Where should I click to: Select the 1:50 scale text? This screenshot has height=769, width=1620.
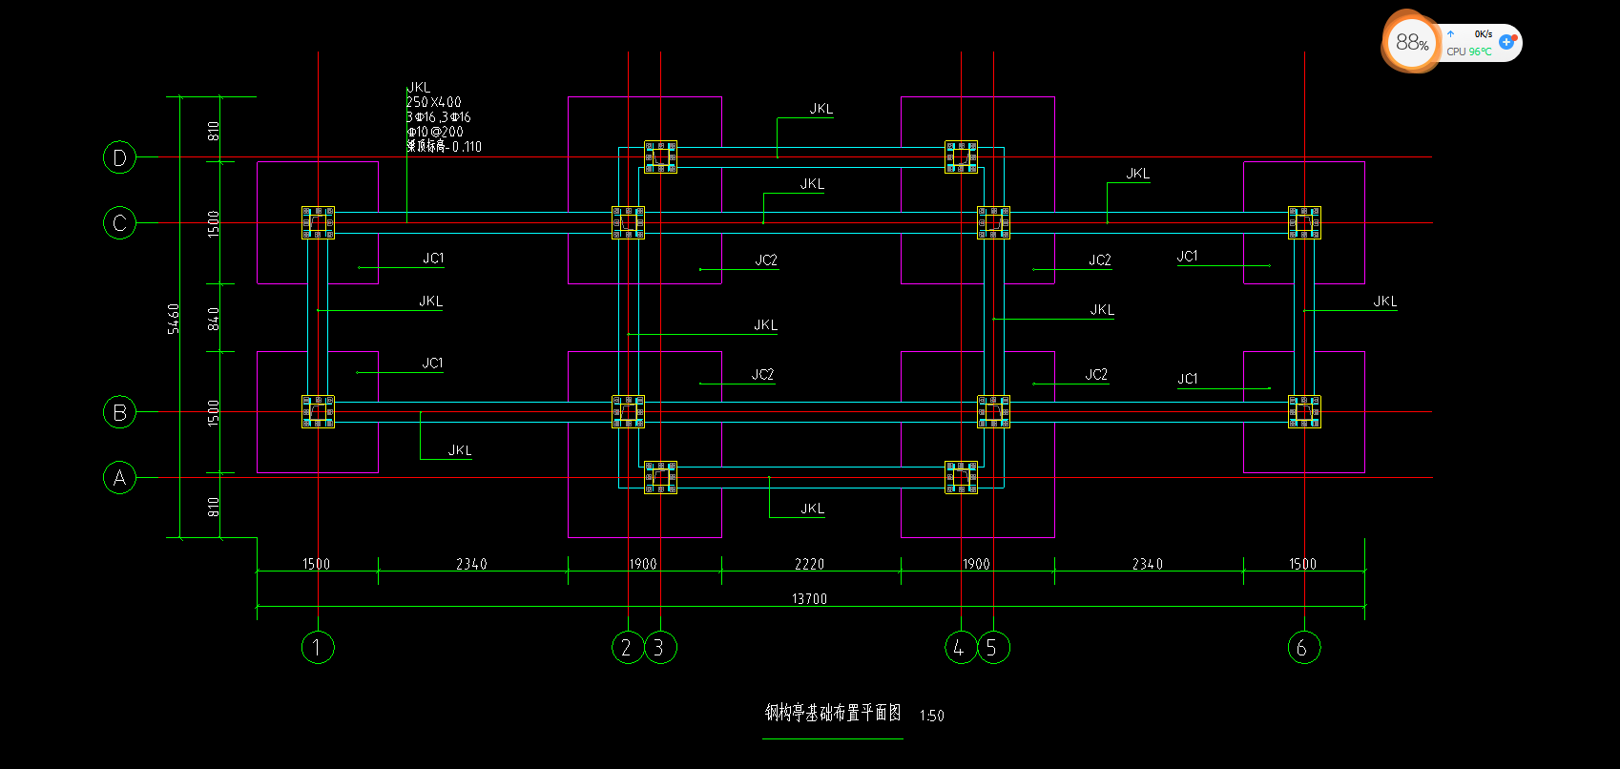click(x=932, y=716)
